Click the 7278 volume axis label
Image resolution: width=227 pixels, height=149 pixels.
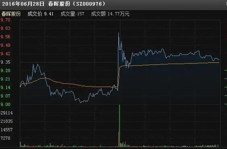[x=6, y=138]
